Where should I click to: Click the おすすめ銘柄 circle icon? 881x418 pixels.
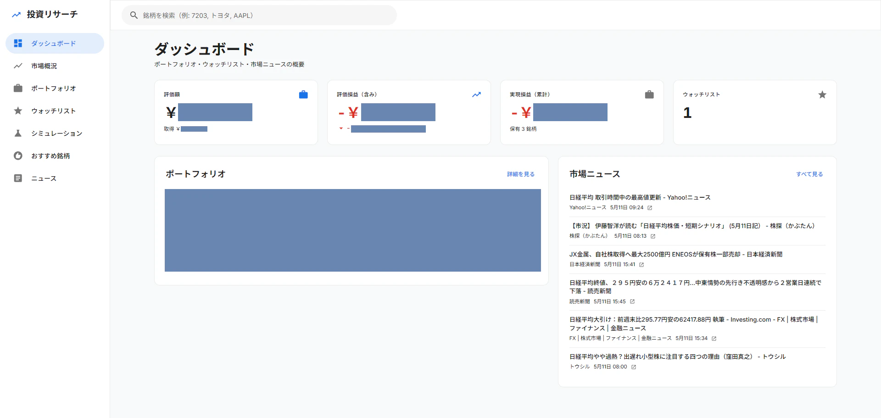tap(18, 156)
